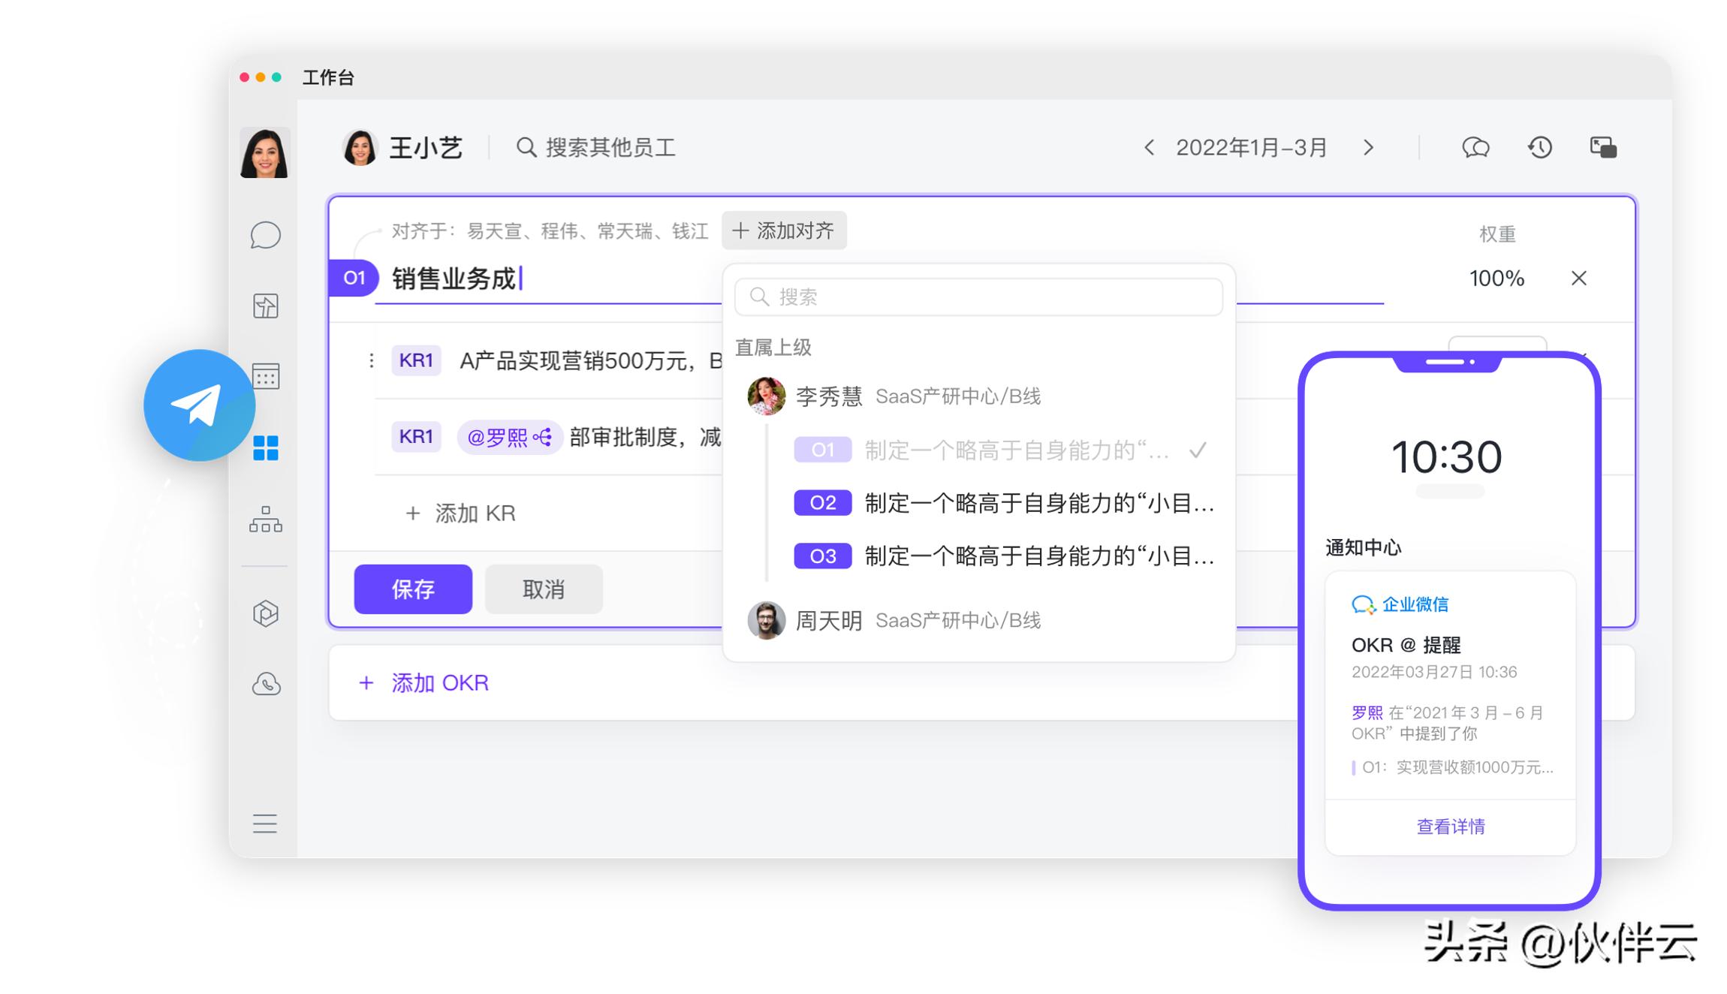The image size is (1727, 994).
Task: Uncheck the selected O1 objective under 李秀慧
Action: point(1198,450)
